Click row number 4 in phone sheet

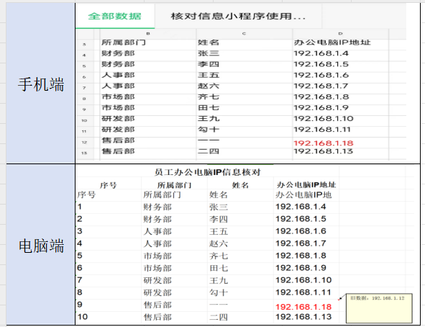(84, 55)
